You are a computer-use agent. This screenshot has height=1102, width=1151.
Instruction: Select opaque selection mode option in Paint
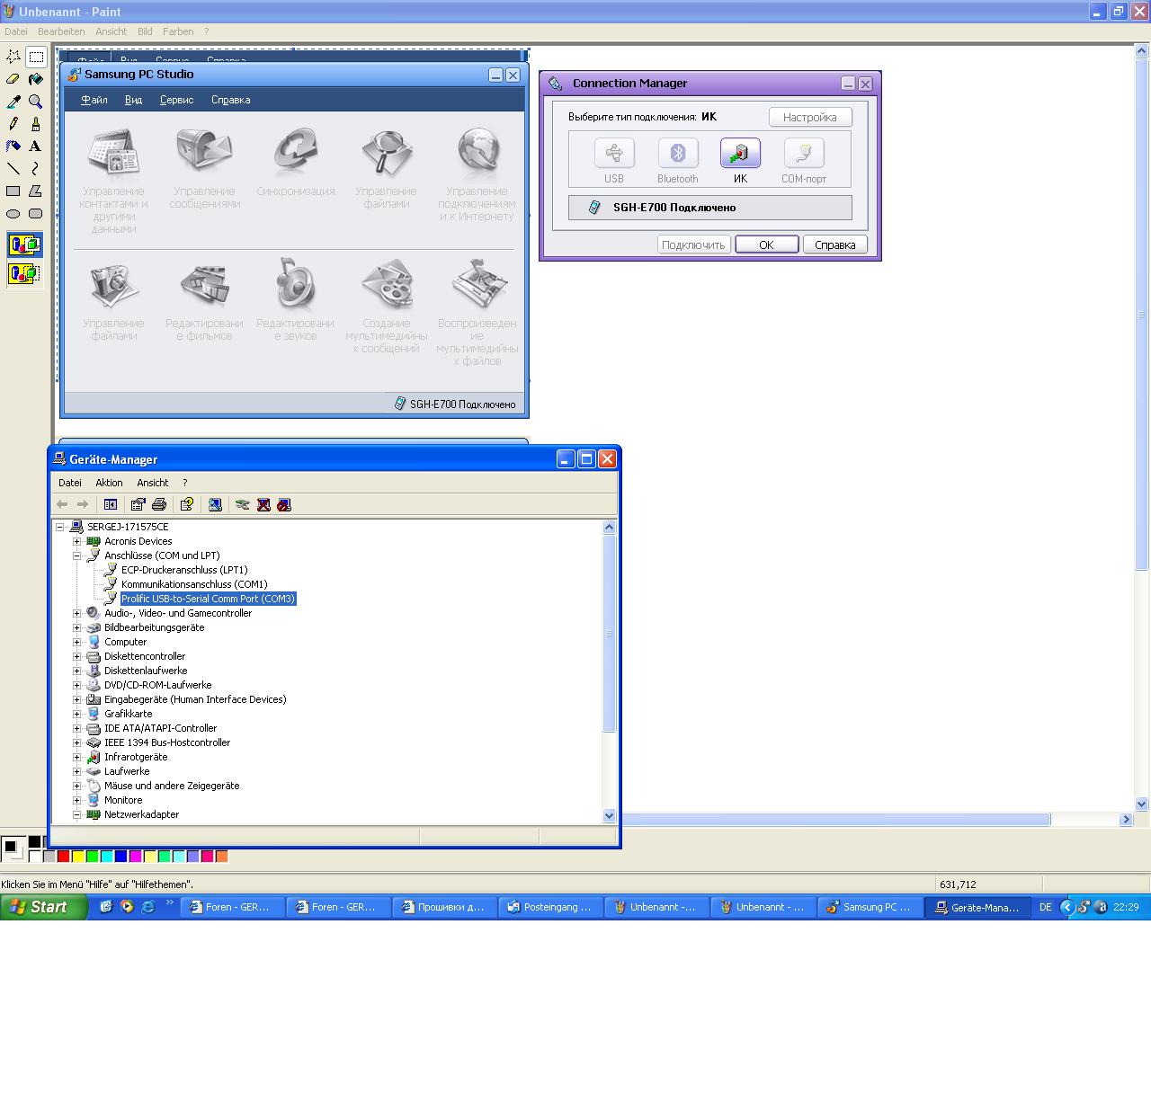click(x=24, y=244)
